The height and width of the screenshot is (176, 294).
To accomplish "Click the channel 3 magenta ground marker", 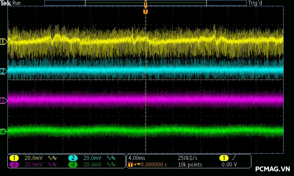I will [x=3, y=100].
